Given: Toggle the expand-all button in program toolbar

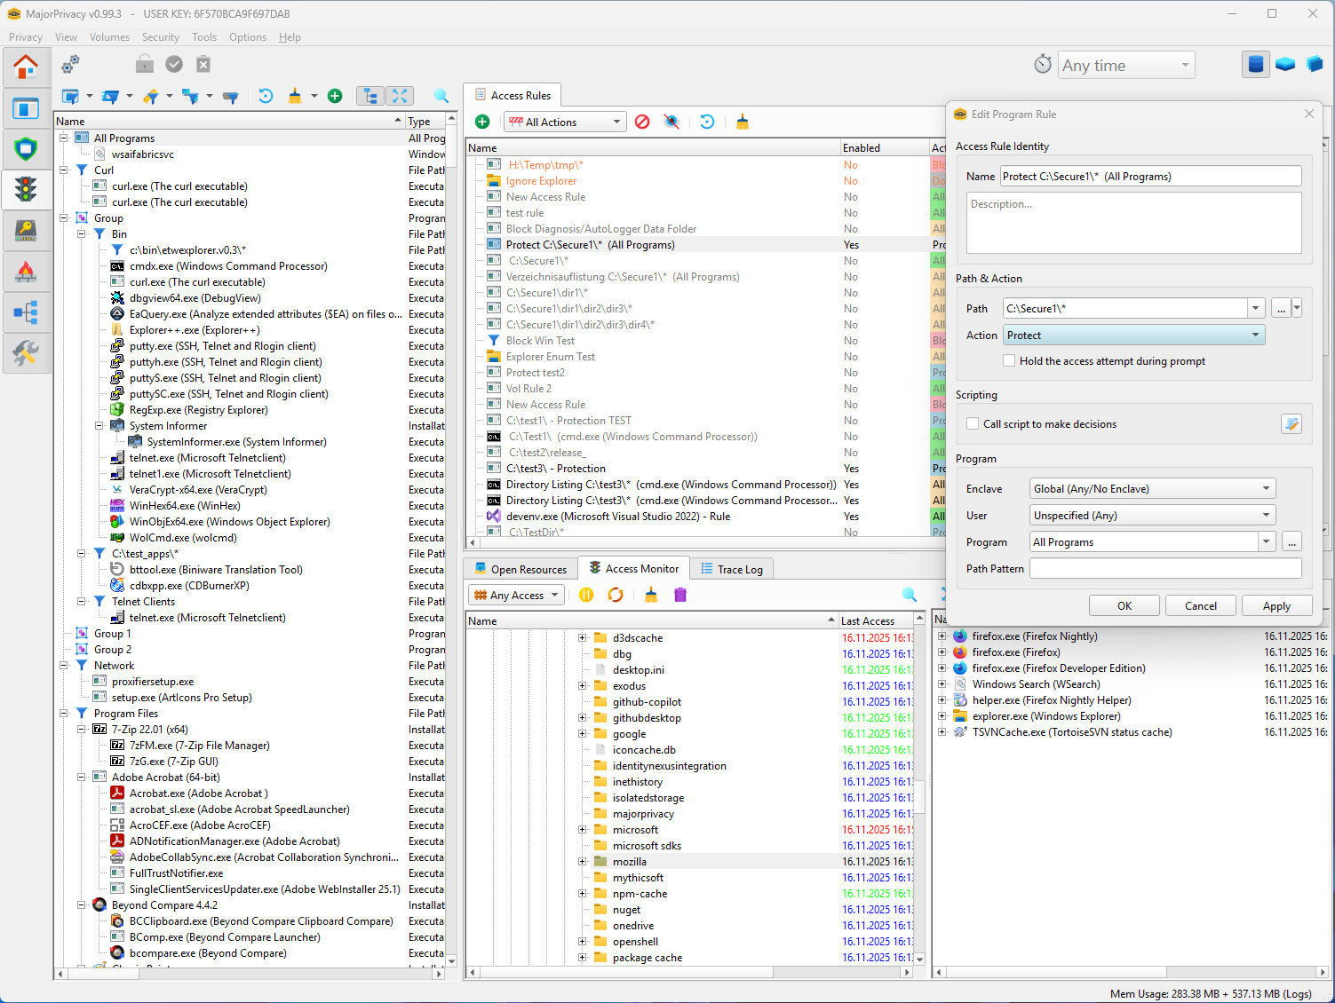Looking at the screenshot, I should [x=400, y=96].
